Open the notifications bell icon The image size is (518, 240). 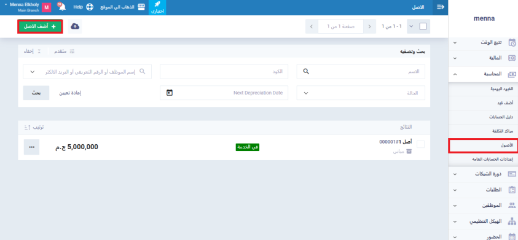(x=61, y=7)
